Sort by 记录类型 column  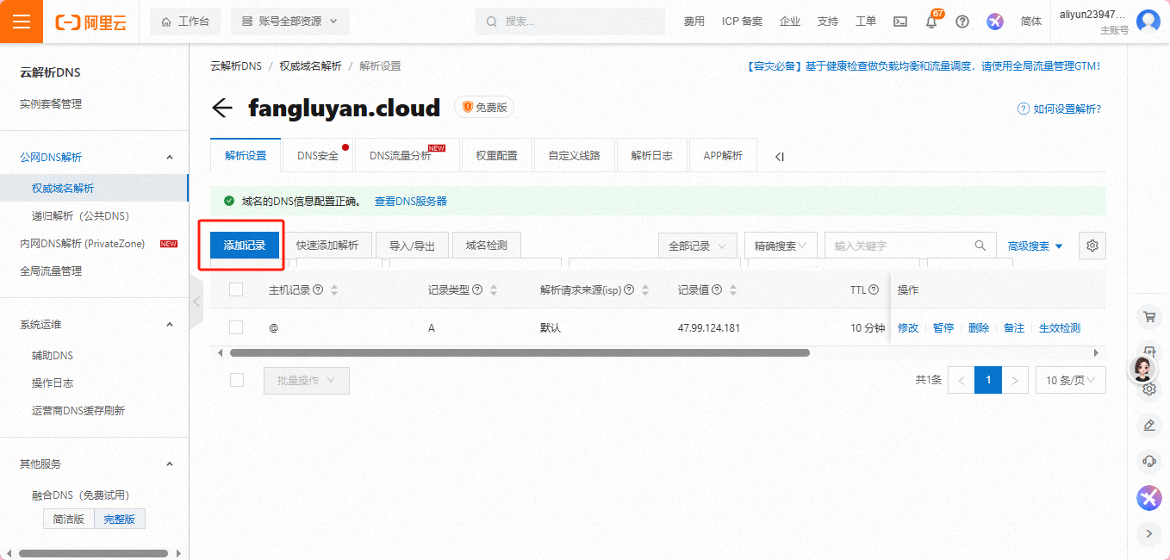494,290
